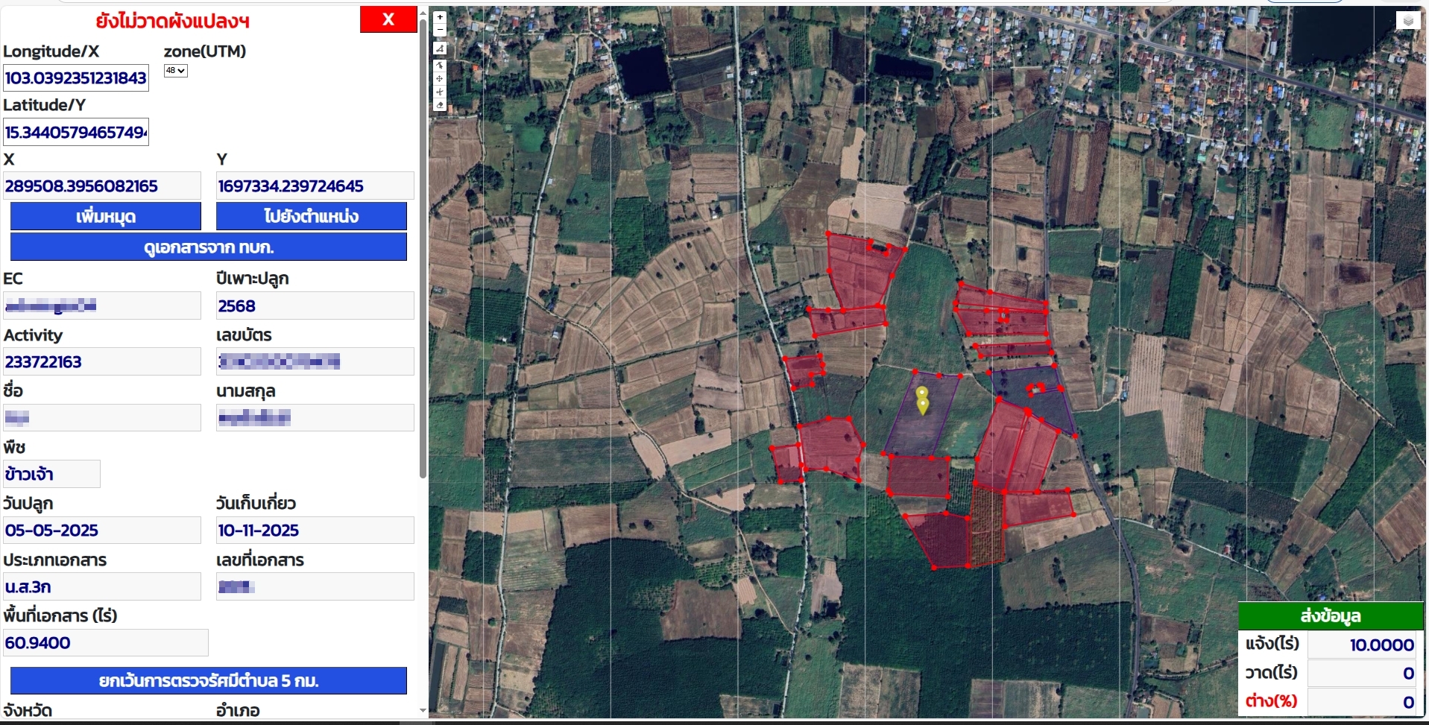Select the edit vertices tool

(x=440, y=66)
